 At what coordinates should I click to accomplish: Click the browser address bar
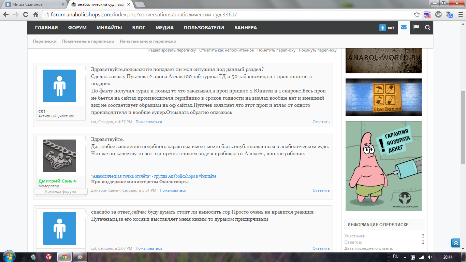[229, 15]
